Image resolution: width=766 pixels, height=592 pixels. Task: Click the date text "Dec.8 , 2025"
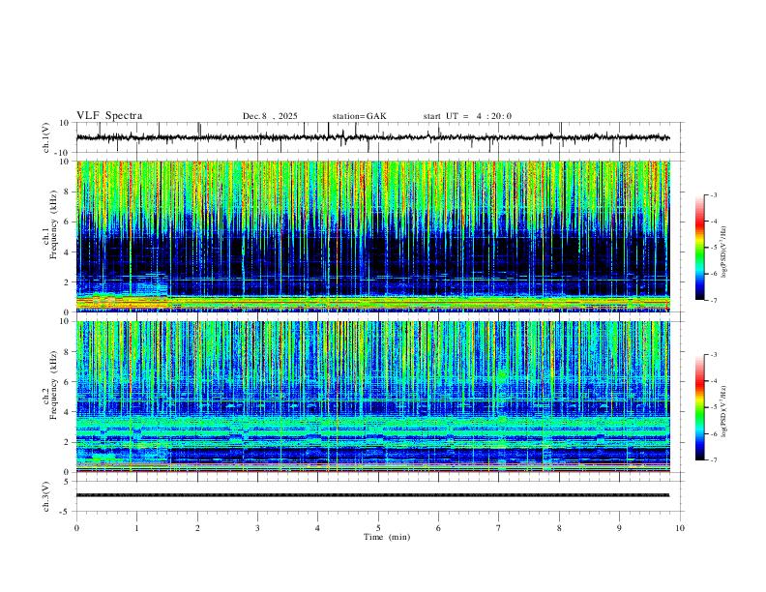coord(270,116)
